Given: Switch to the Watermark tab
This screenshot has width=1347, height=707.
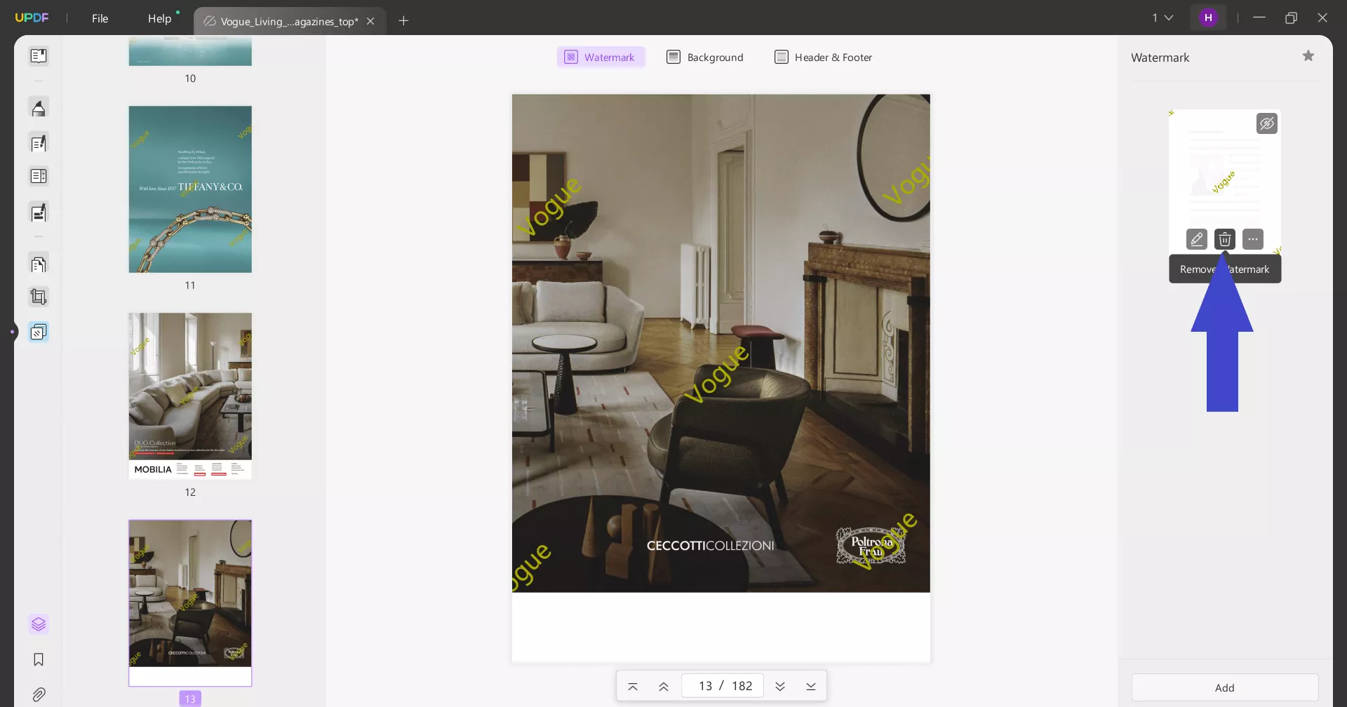Looking at the screenshot, I should coord(601,58).
